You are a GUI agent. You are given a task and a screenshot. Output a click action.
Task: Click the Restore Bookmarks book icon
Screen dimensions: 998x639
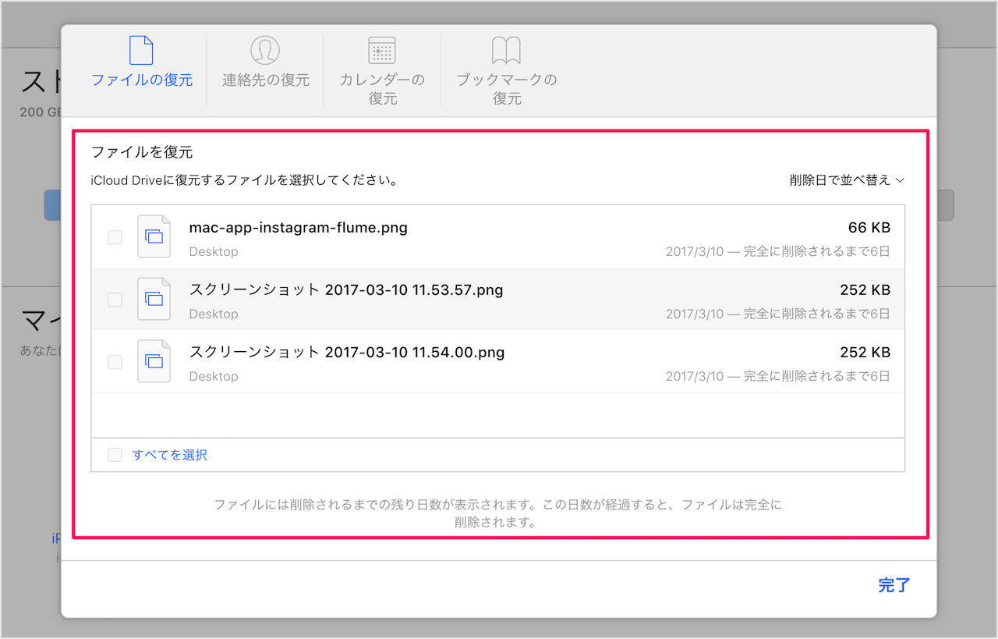click(506, 51)
